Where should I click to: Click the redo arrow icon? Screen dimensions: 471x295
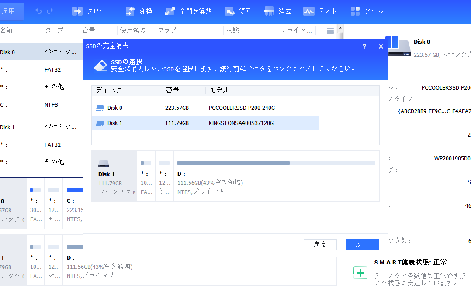pyautogui.click(x=50, y=11)
